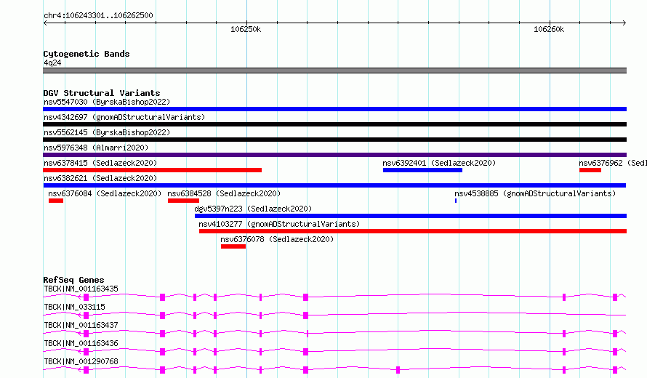The width and height of the screenshot is (647, 378).
Task: Open nsv4342697 (gnomADStructuralVariants) label
Action: click(x=124, y=117)
